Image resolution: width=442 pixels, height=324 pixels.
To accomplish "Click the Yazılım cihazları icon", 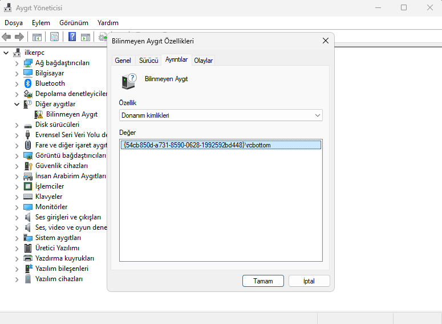I will coord(27,279).
